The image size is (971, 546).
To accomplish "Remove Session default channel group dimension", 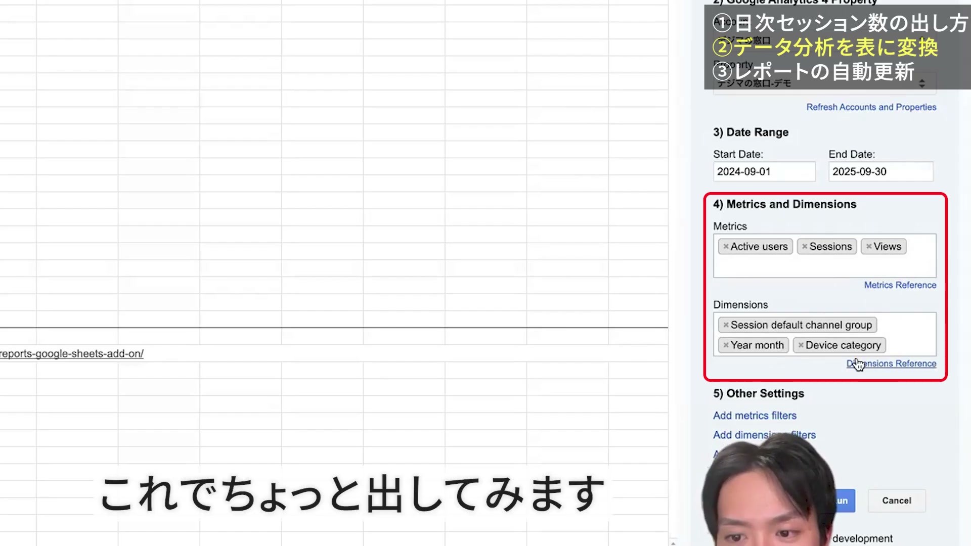I will tap(726, 325).
